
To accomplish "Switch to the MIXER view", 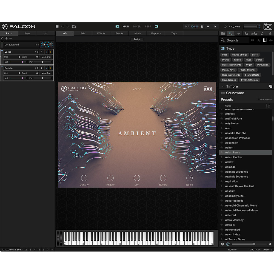I will [x=137, y=27].
